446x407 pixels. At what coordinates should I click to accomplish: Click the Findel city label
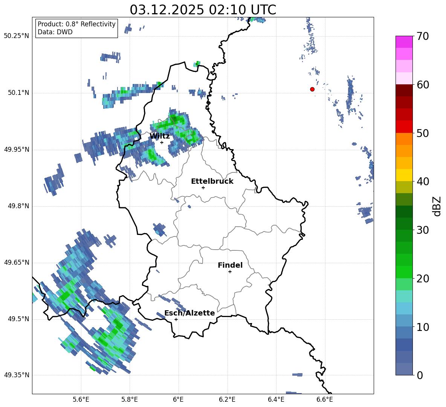click(230, 265)
